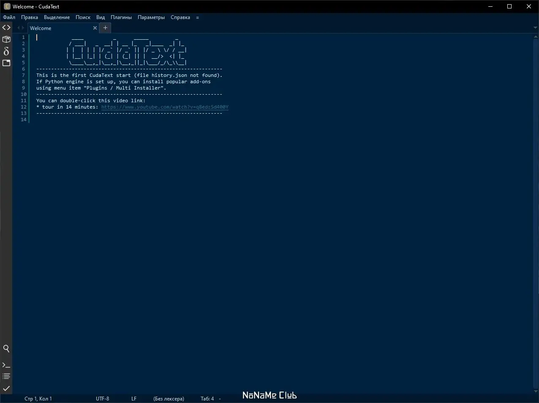The height and width of the screenshot is (403, 539).
Task: Show the Output list panel
Action: (6, 376)
